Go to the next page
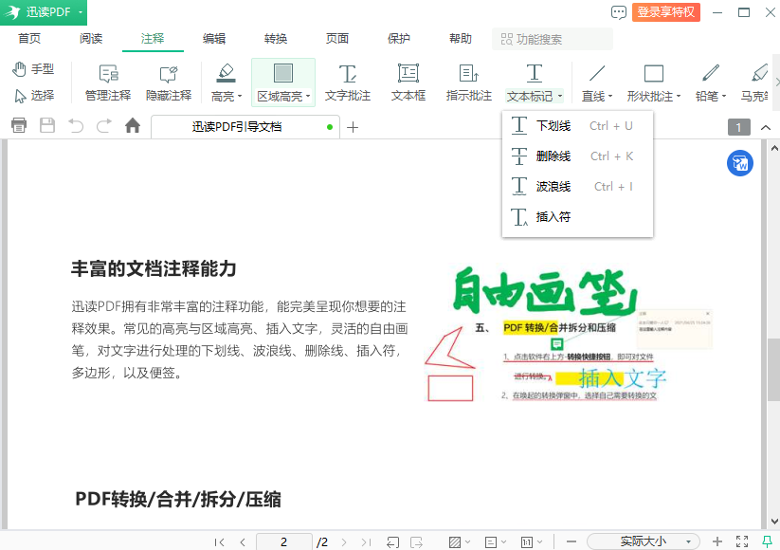Viewport: 780px width, 550px height. [x=344, y=542]
